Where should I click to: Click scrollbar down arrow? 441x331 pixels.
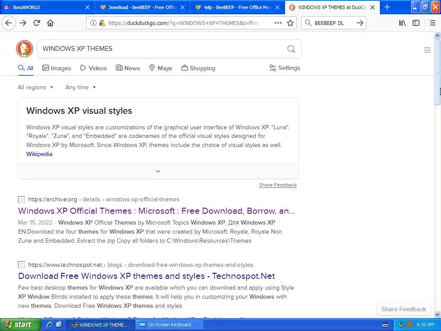(x=438, y=314)
